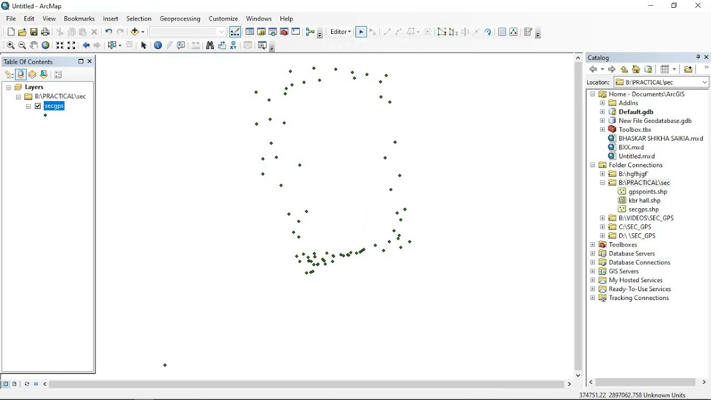Zoom to Full Extent globe icon
The width and height of the screenshot is (711, 400).
click(46, 46)
